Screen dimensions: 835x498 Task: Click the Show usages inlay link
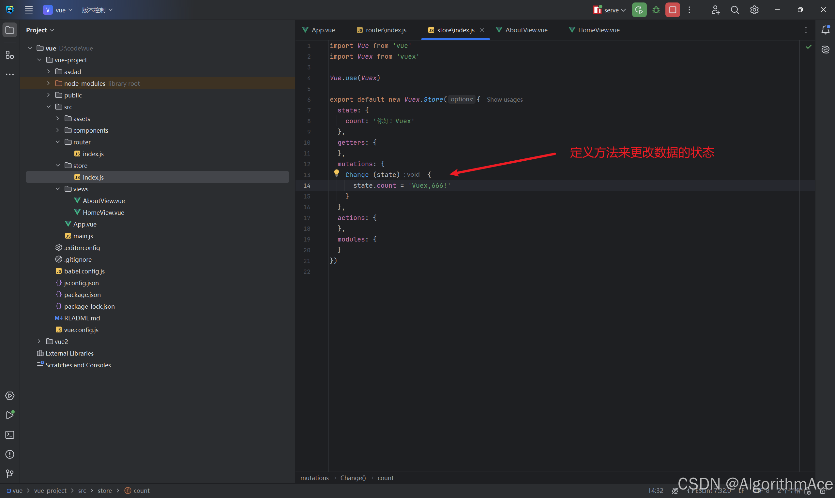[x=504, y=100]
